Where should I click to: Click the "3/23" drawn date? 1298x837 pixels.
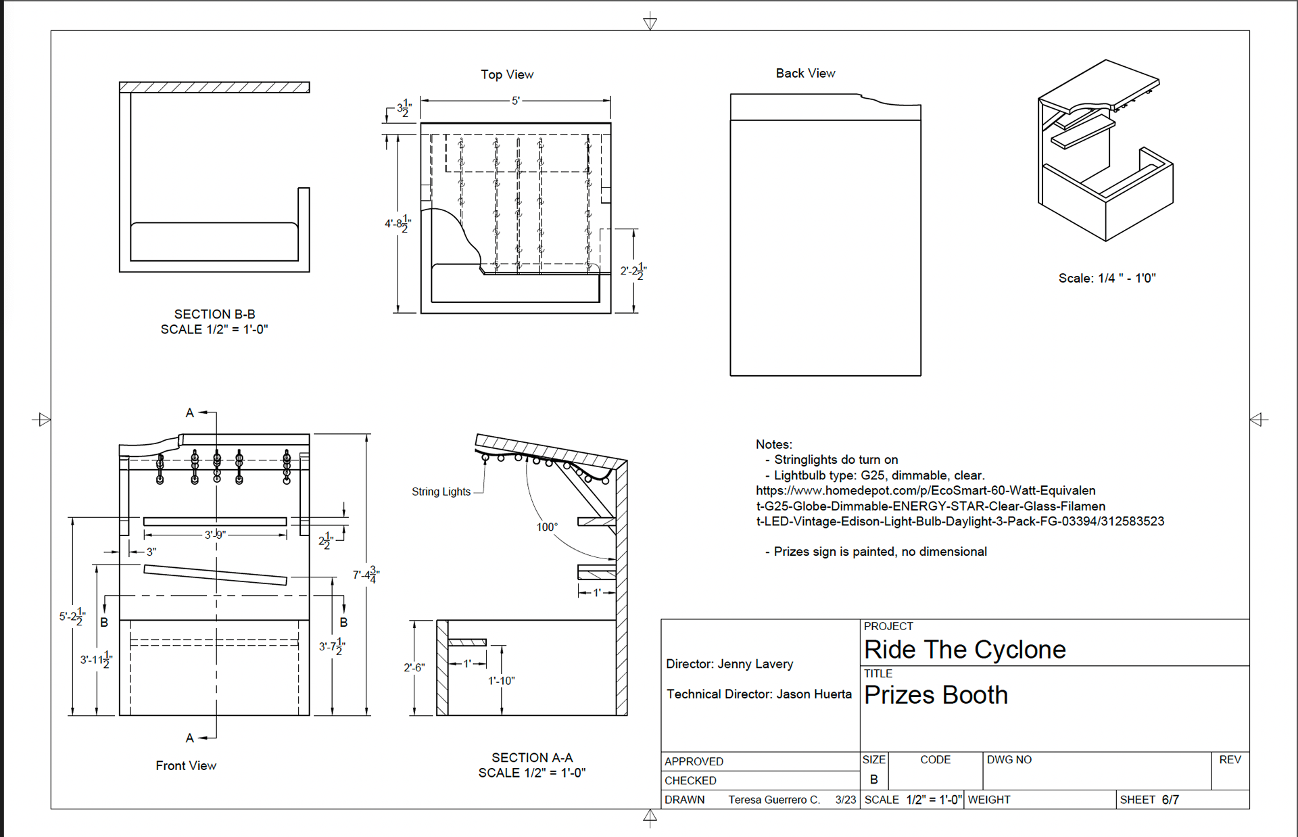(846, 800)
